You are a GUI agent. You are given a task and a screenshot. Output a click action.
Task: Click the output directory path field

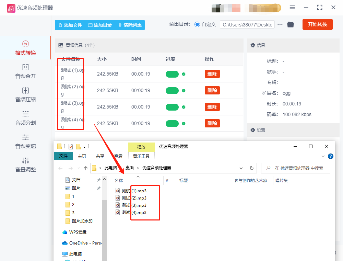(x=247, y=24)
